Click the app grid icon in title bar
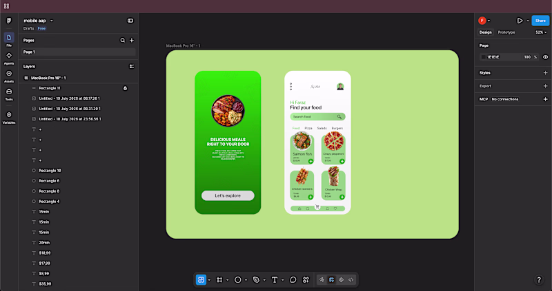This screenshot has width=552, height=291. 6,6
